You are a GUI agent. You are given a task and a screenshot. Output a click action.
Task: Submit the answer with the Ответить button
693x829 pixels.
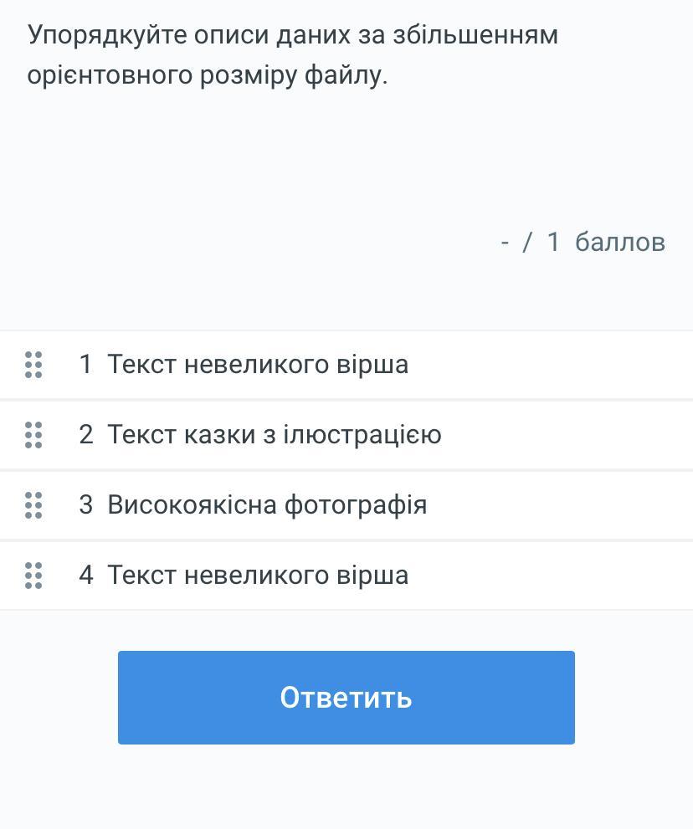(346, 698)
